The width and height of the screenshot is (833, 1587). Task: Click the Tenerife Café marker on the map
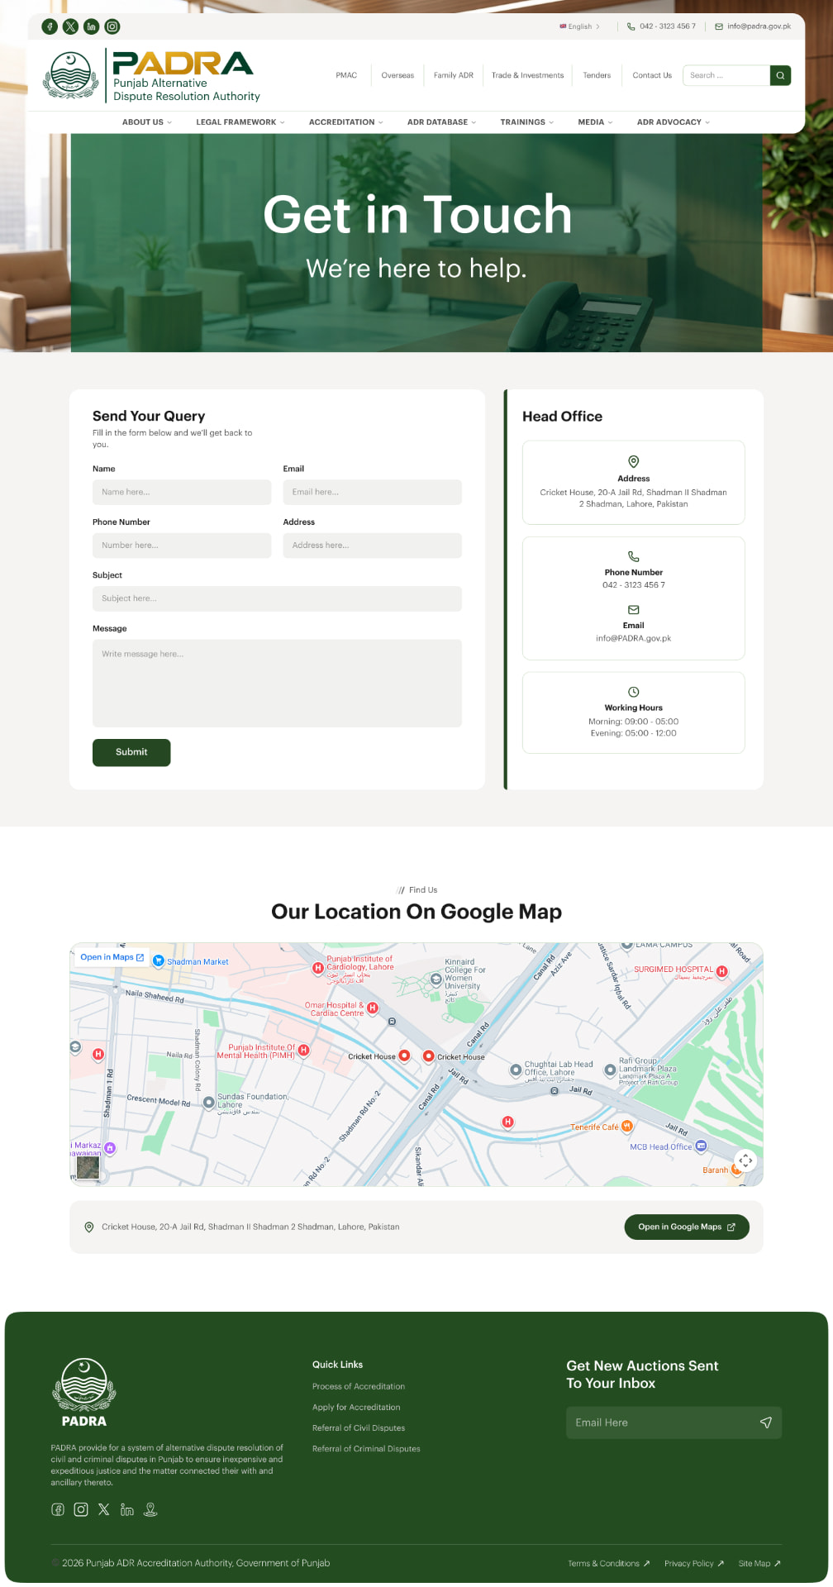pos(627,1126)
